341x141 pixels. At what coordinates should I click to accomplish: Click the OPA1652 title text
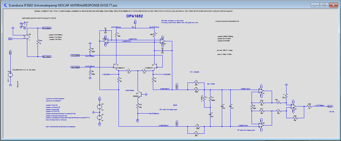[134, 16]
